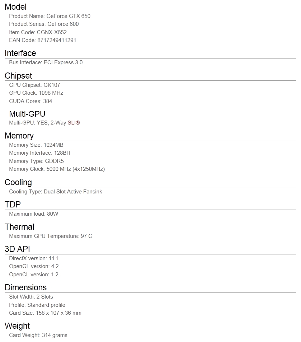Click the Item Code CGNX-X652 line
The image size is (301, 342).
pyautogui.click(x=38, y=32)
